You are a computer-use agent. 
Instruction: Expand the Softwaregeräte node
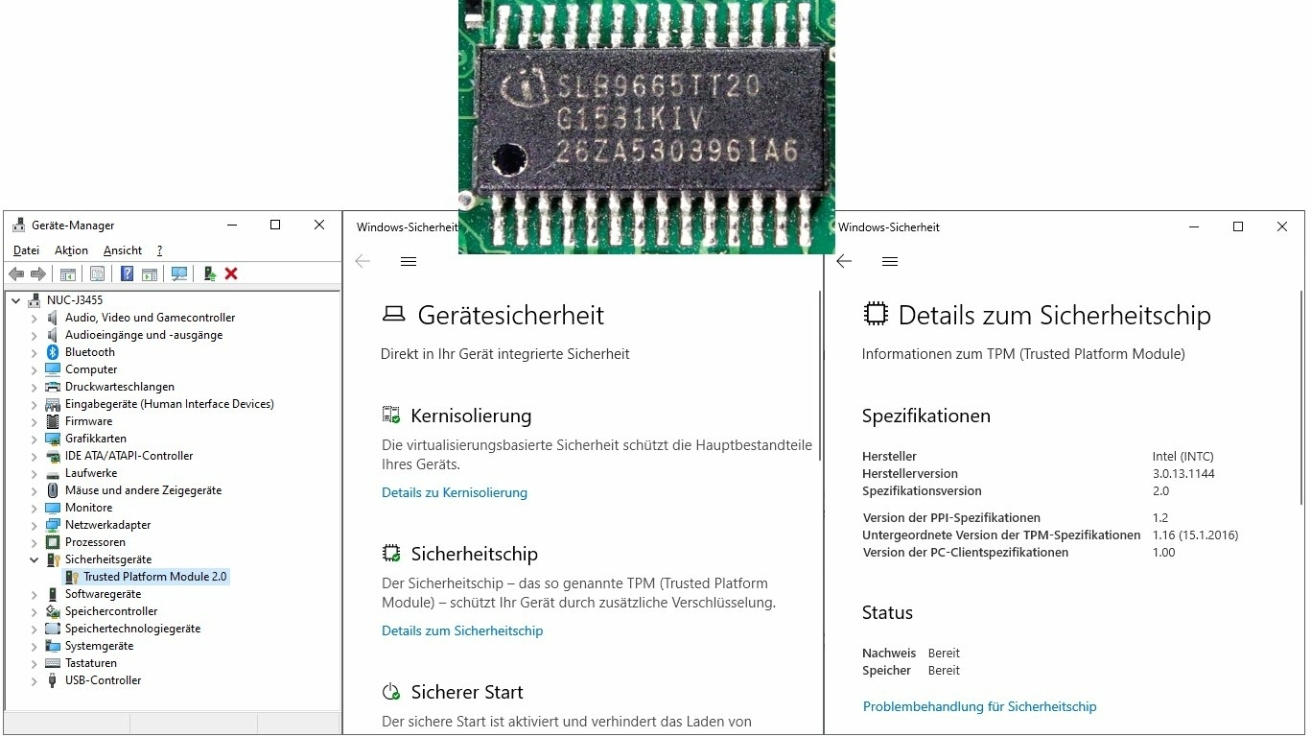35,594
